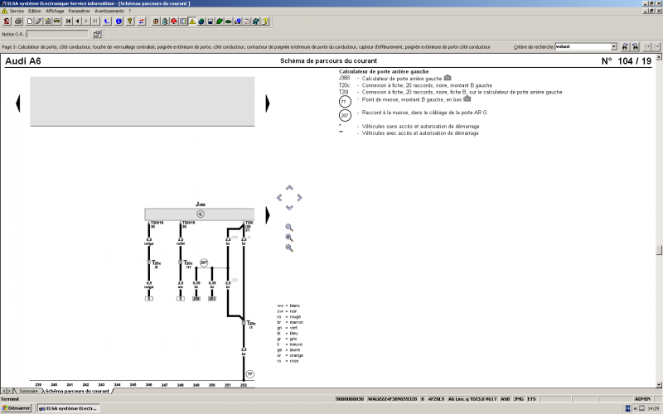663x414 pixels.
Task: Open the camera icon beside Point de masse
Action: pyautogui.click(x=467, y=99)
